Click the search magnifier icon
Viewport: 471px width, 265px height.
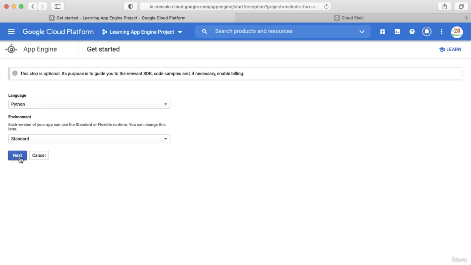[204, 31]
